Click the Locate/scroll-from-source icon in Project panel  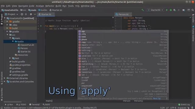(x=22, y=14)
